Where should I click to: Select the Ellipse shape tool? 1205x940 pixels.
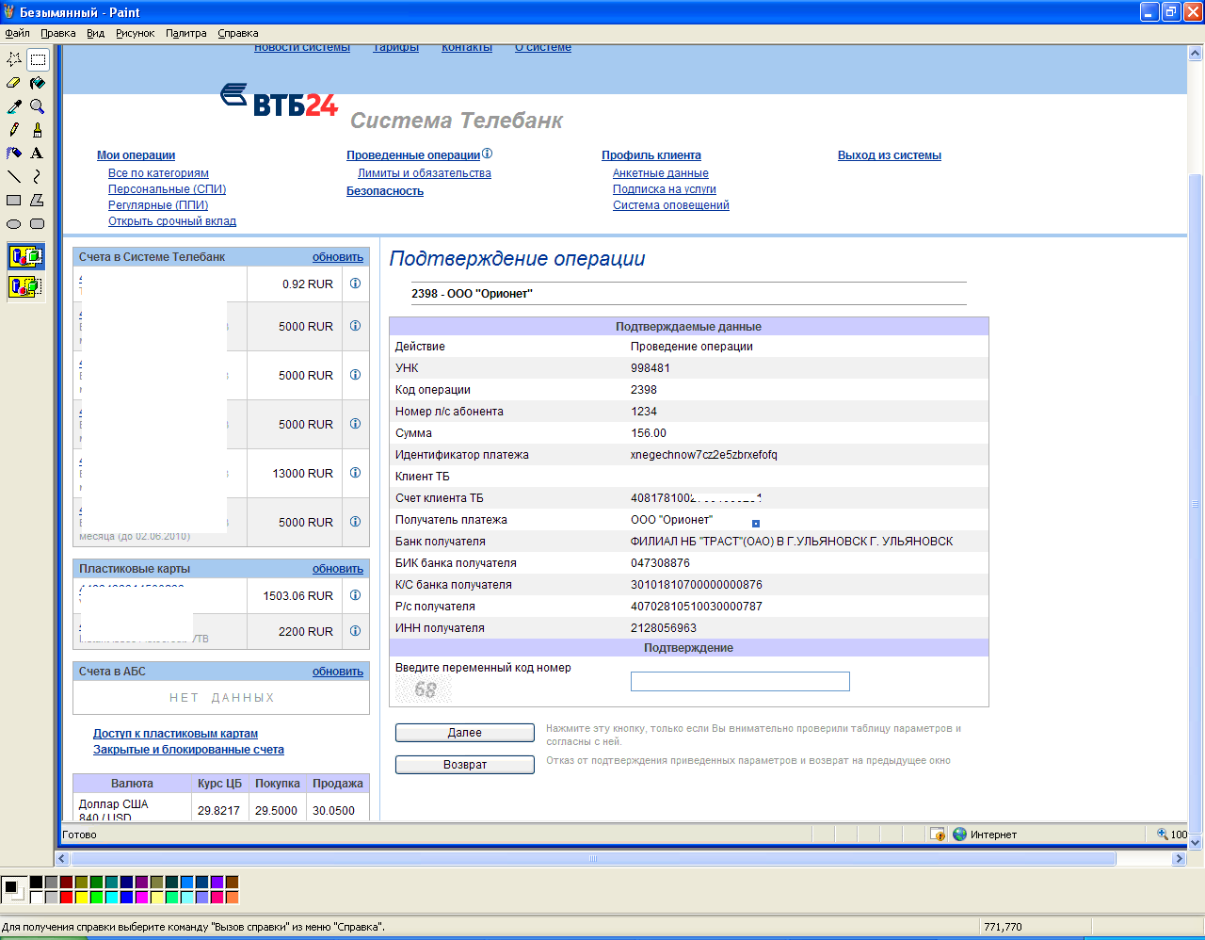14,223
